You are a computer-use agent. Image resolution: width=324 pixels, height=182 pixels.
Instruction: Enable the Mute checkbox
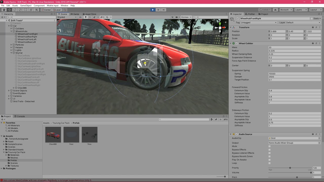tap(270, 146)
